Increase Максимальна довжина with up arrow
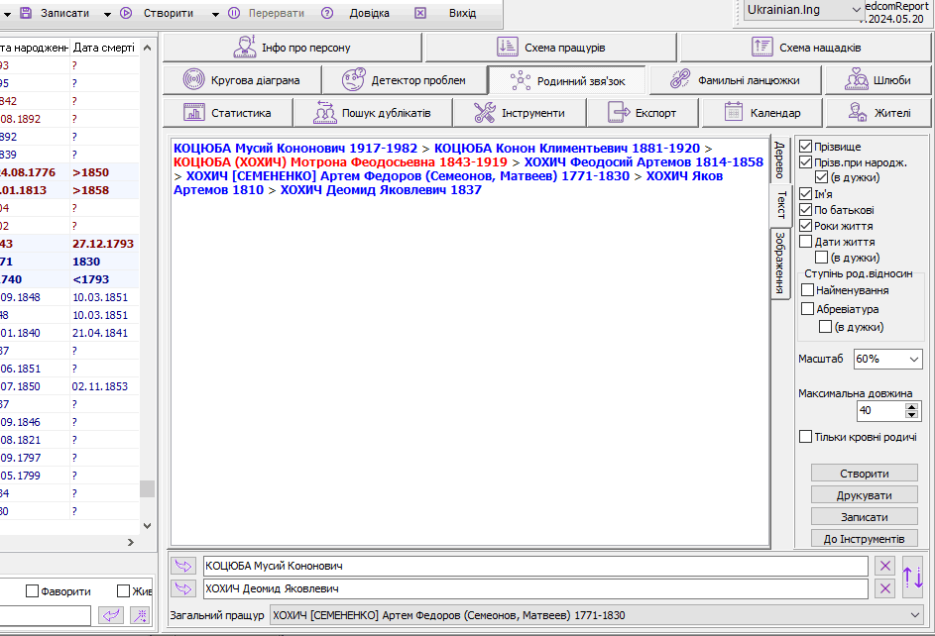The width and height of the screenshot is (935, 636). [911, 405]
